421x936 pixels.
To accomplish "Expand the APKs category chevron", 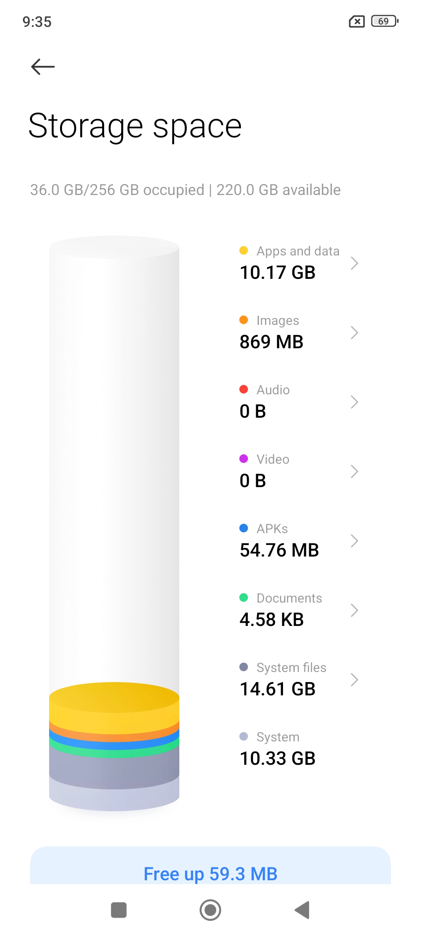I will pyautogui.click(x=354, y=541).
